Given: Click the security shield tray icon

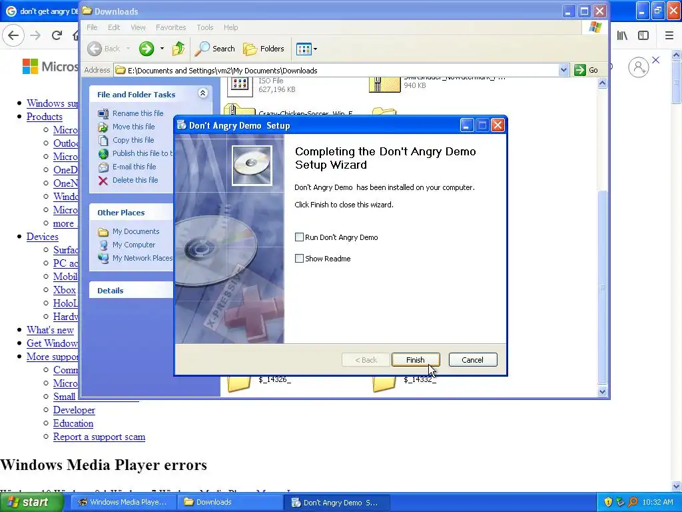Looking at the screenshot, I should pos(608,502).
